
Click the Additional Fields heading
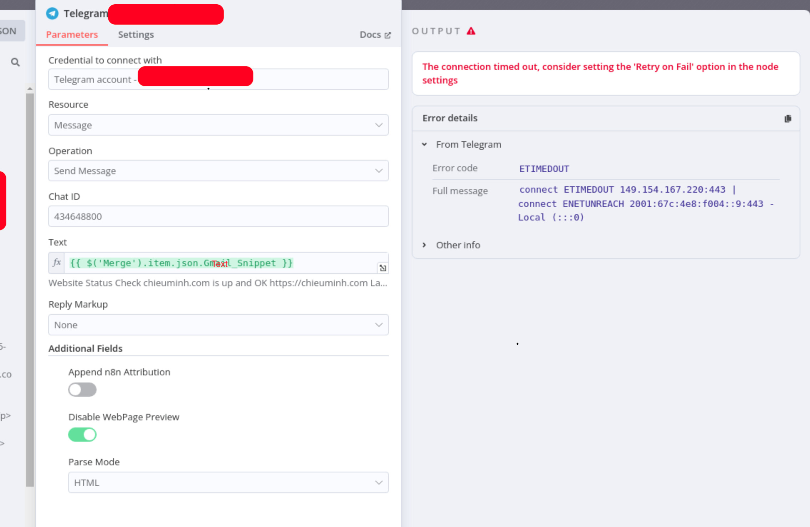[86, 348]
